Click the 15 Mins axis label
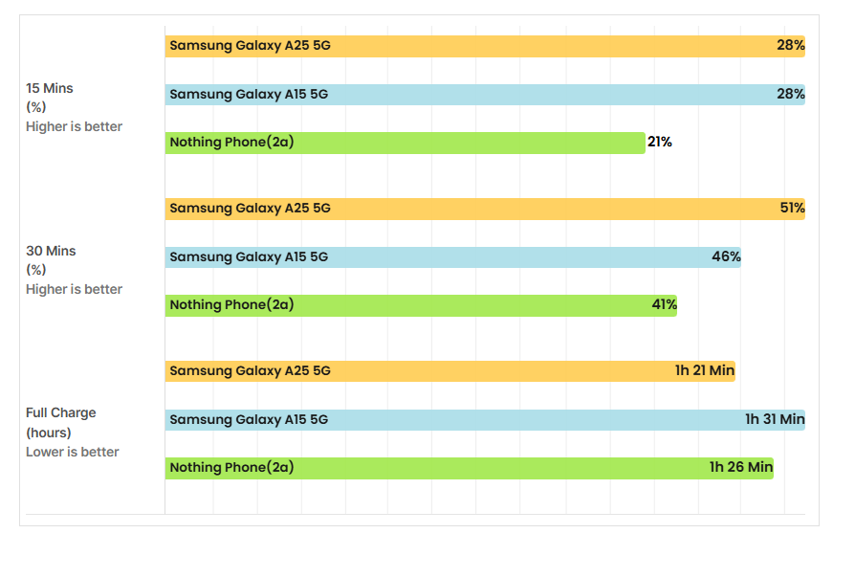The height and width of the screenshot is (578, 855). tap(50, 88)
